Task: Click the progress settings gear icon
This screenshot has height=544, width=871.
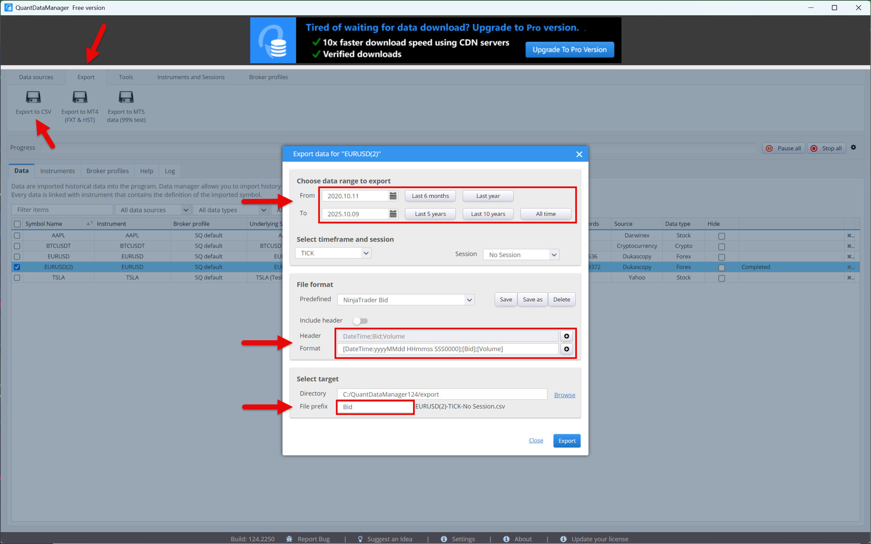Action: 853,147
